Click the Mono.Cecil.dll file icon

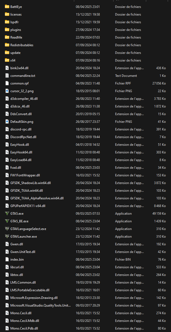7,313
